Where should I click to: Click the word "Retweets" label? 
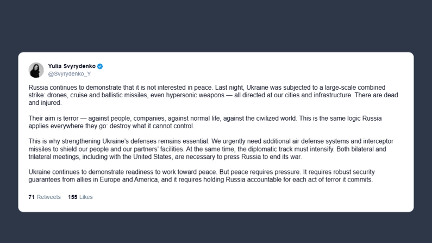coord(48,197)
